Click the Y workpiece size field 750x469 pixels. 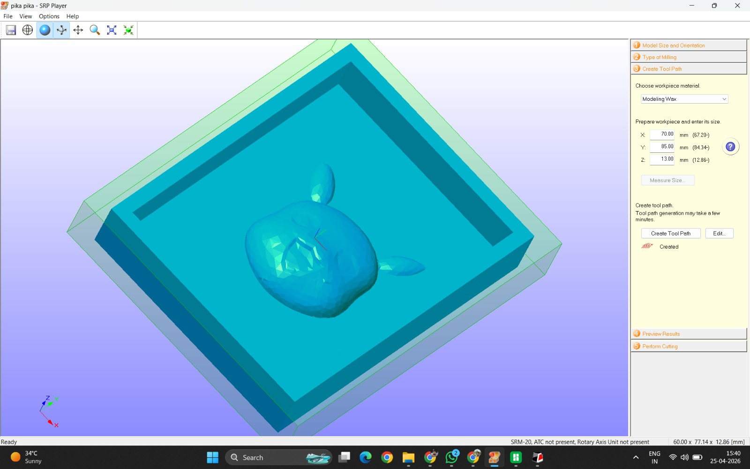pos(662,147)
